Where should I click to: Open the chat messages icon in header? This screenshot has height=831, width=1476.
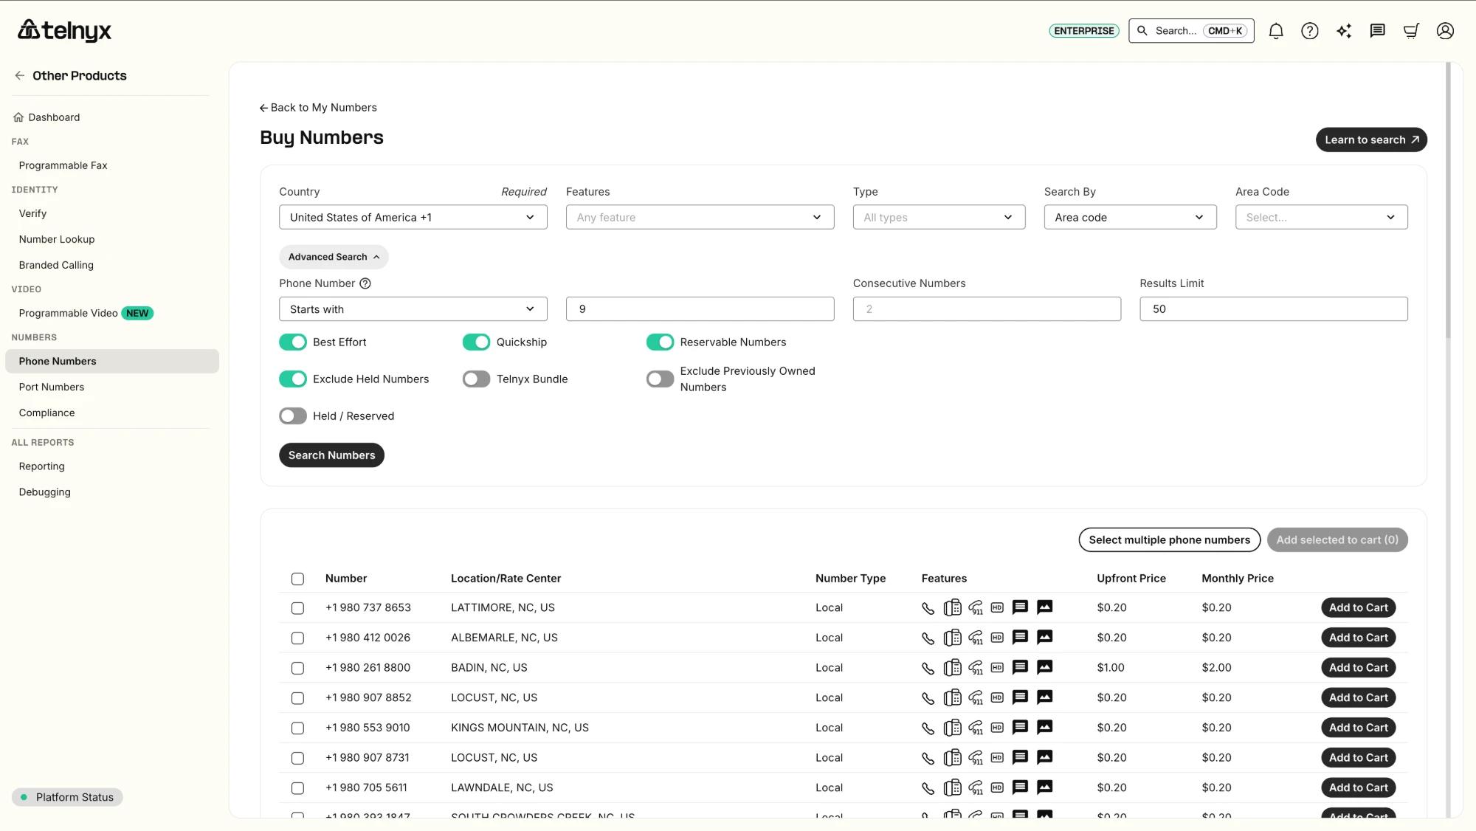pyautogui.click(x=1377, y=31)
